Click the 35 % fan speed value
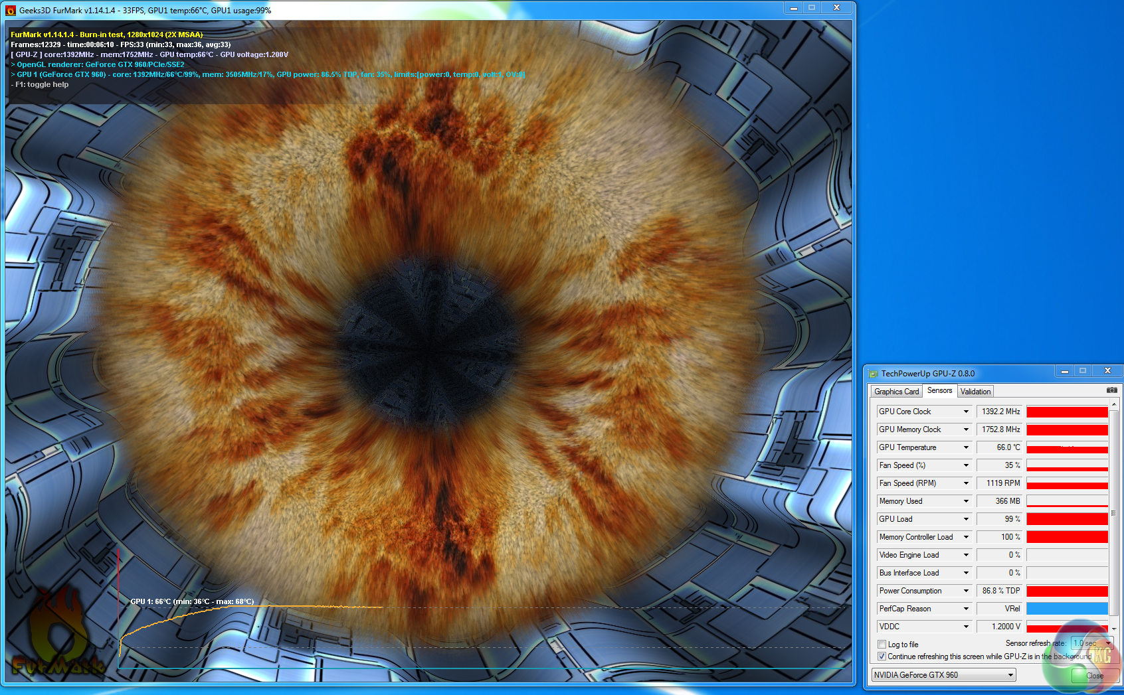 coord(1000,465)
